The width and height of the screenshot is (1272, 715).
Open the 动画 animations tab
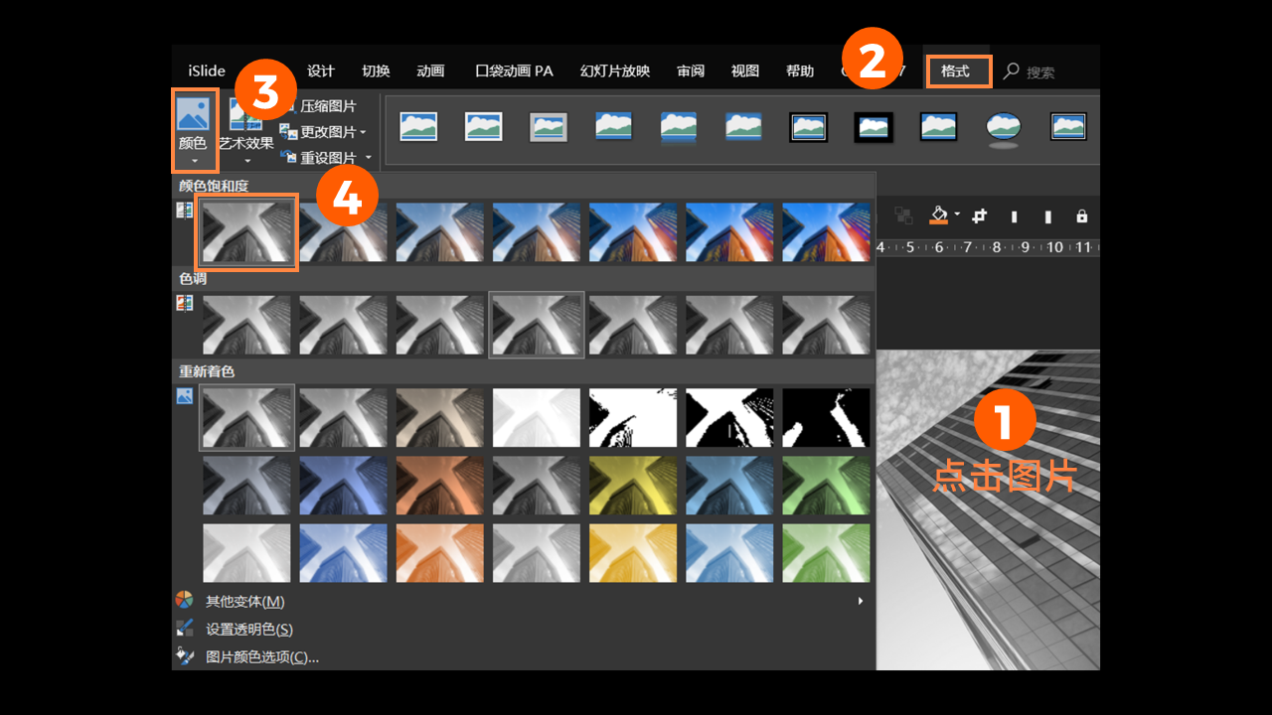click(430, 71)
